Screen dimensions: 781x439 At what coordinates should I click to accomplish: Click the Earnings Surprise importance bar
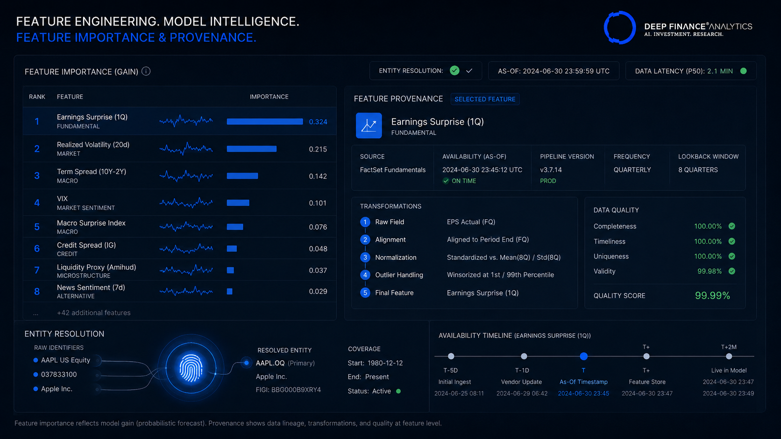[x=264, y=122]
